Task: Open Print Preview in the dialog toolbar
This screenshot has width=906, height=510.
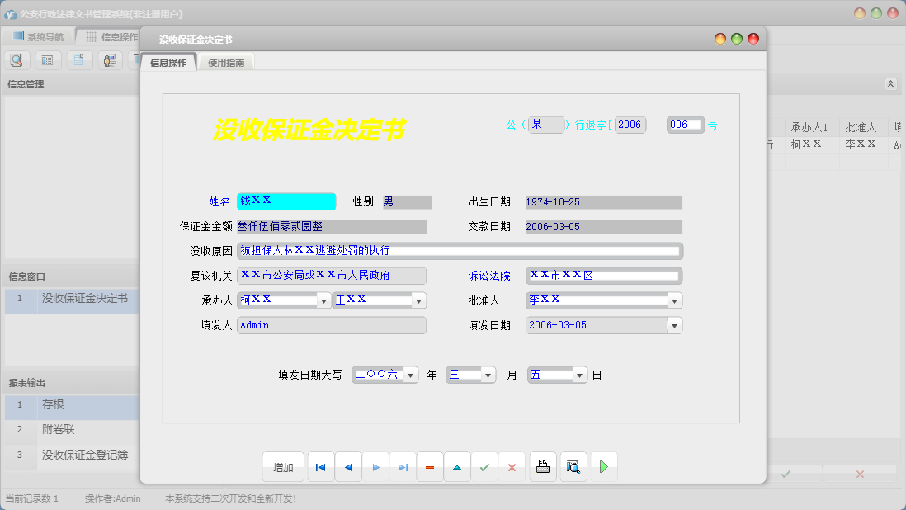Action: [573, 466]
